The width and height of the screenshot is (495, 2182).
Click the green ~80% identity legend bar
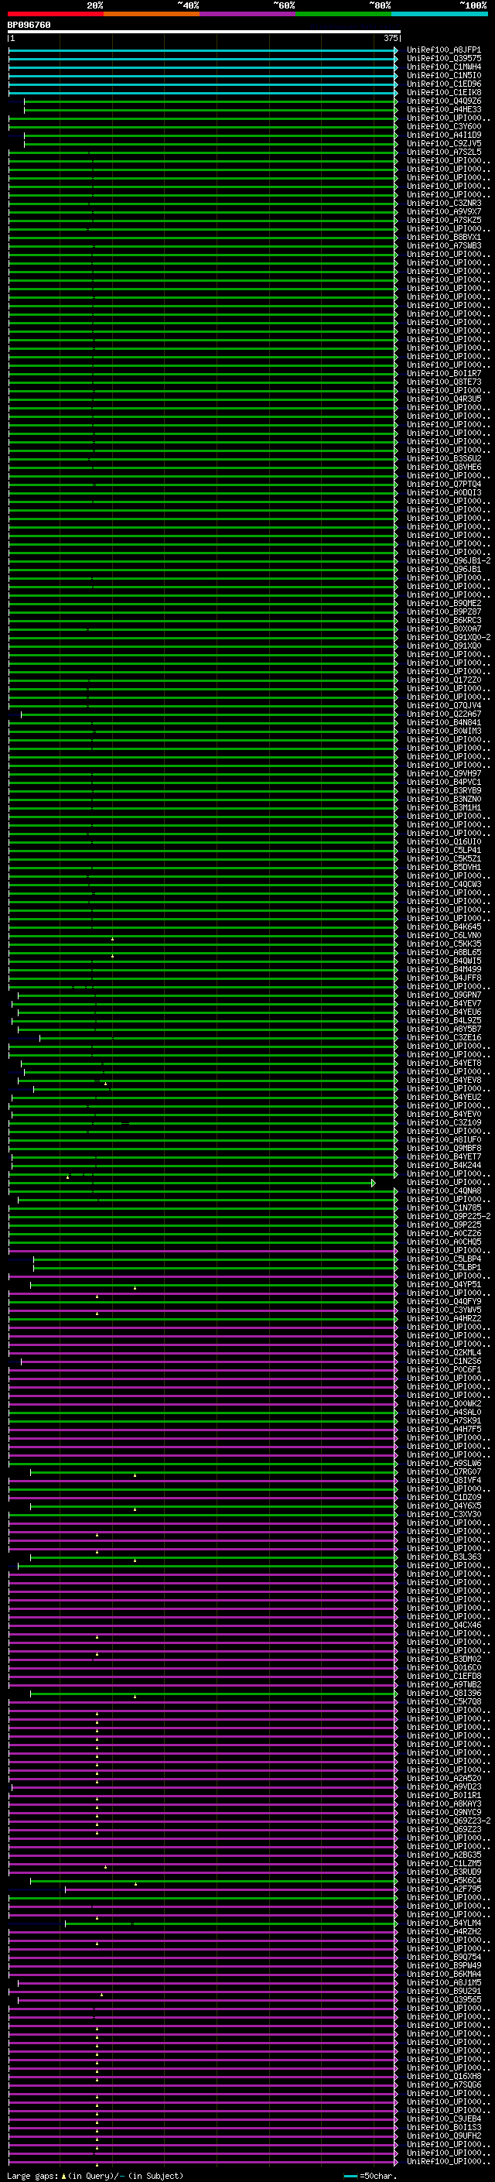pos(344,14)
